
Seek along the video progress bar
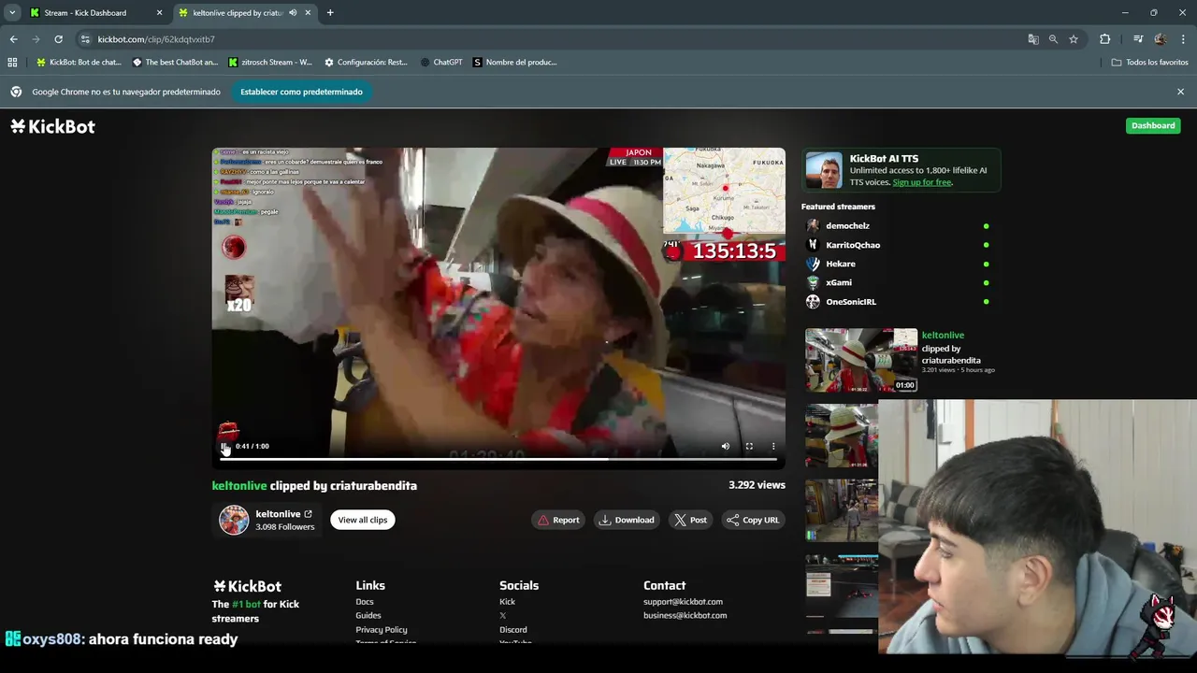click(498, 459)
